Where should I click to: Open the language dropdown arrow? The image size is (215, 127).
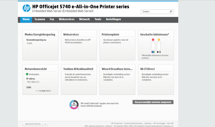(x=45, y=124)
